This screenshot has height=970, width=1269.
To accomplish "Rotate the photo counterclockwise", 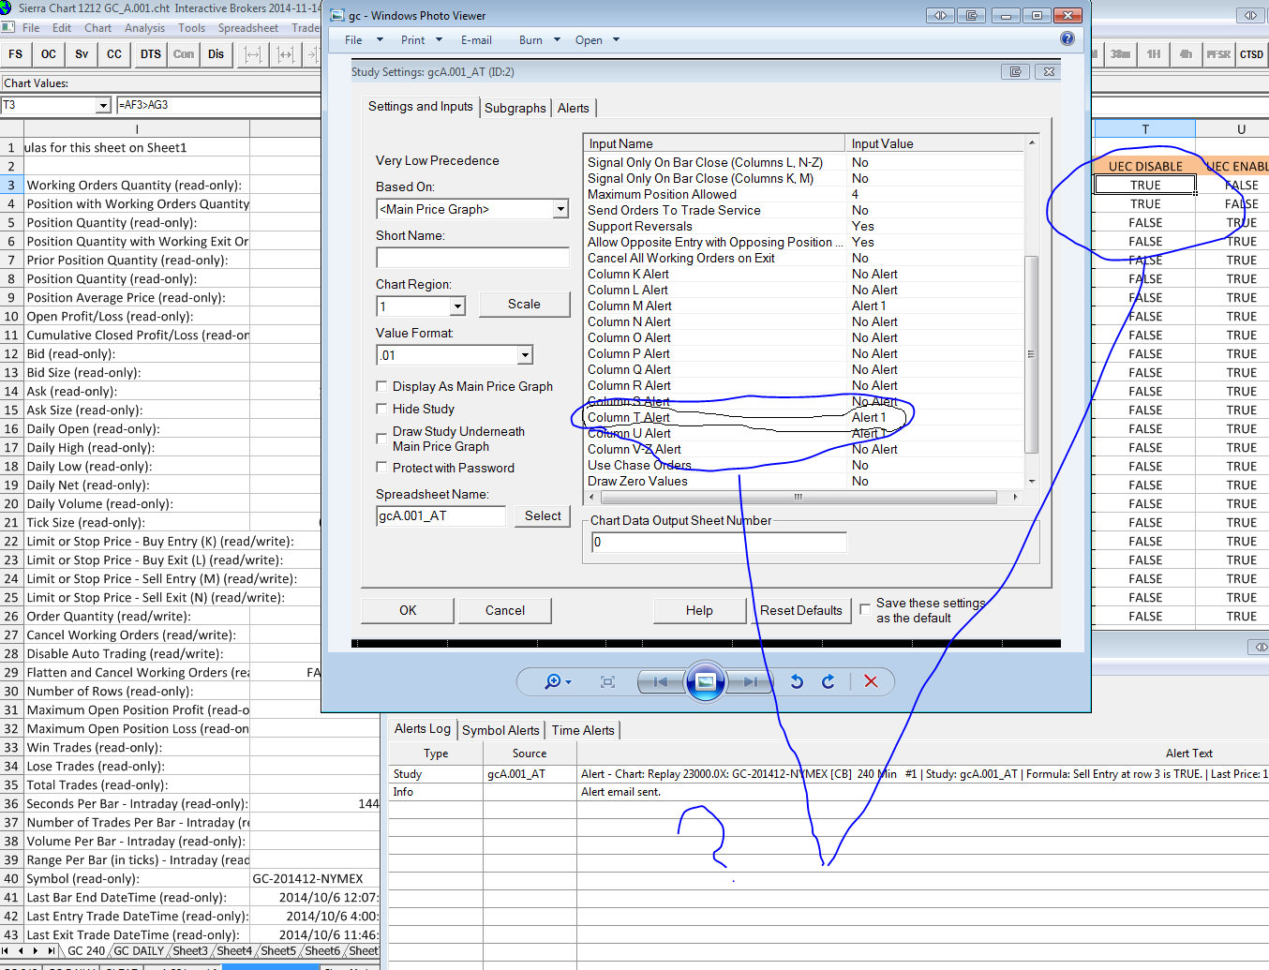I will 797,681.
